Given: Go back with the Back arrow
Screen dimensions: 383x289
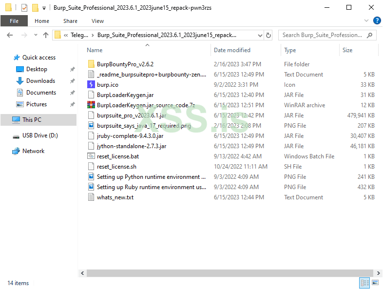Looking at the screenshot, I should click(x=10, y=35).
